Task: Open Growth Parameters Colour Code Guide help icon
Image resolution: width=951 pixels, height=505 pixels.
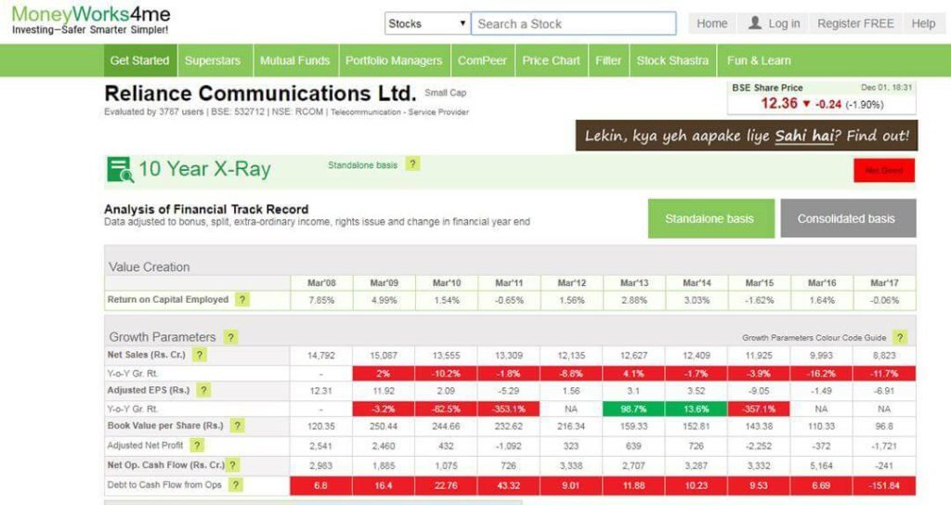Action: click(x=900, y=338)
